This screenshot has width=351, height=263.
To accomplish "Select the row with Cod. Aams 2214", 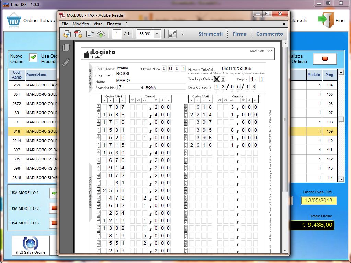I will point(33,141).
